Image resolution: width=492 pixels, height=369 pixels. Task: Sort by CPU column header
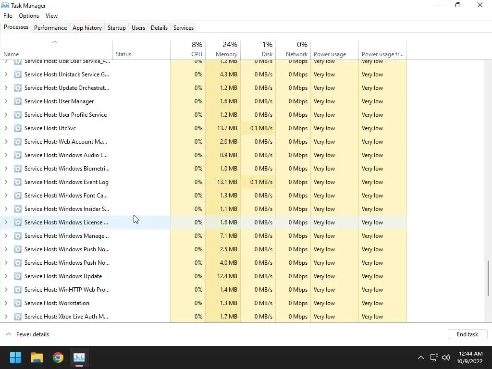188,50
